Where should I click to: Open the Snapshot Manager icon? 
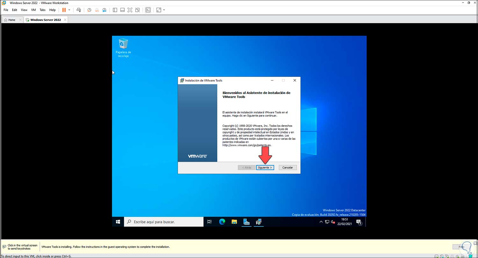(x=105, y=10)
